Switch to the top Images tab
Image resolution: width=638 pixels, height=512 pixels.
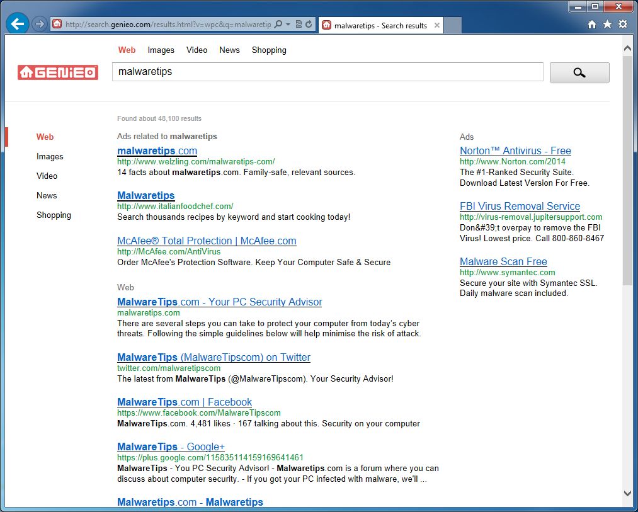(161, 50)
